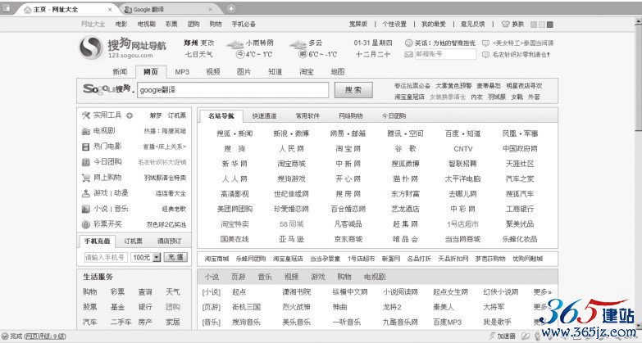Open the 亚马逊 link

292,239
